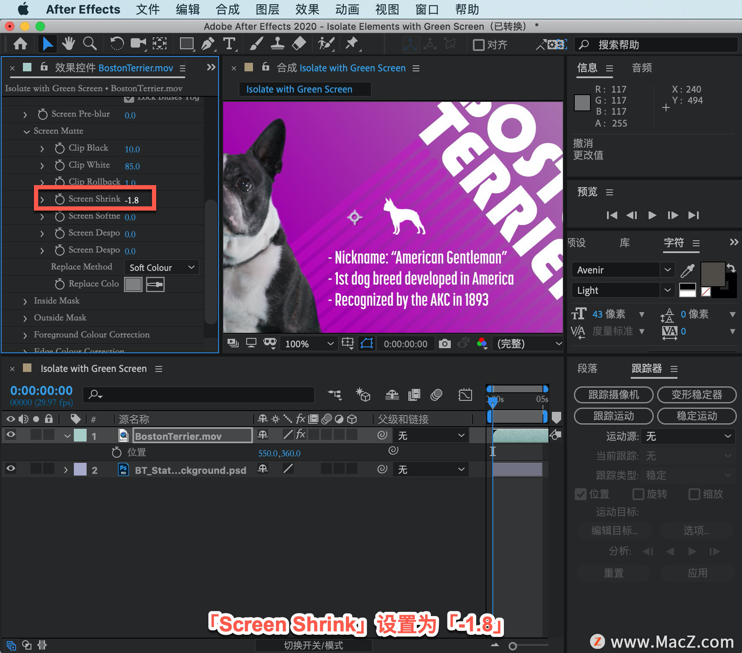This screenshot has width=742, height=653.
Task: Play the preview with the play button
Action: click(x=652, y=215)
